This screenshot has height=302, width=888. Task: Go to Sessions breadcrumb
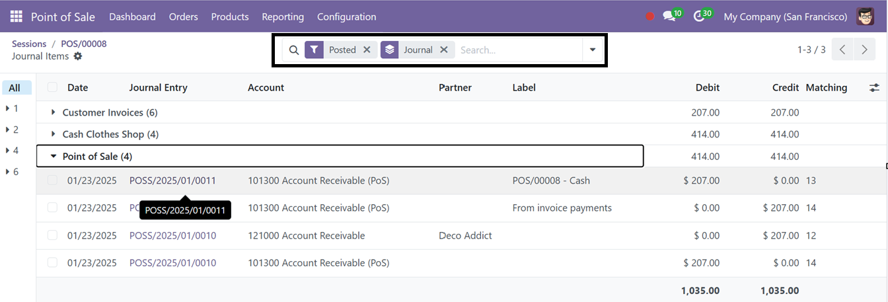pyautogui.click(x=29, y=44)
